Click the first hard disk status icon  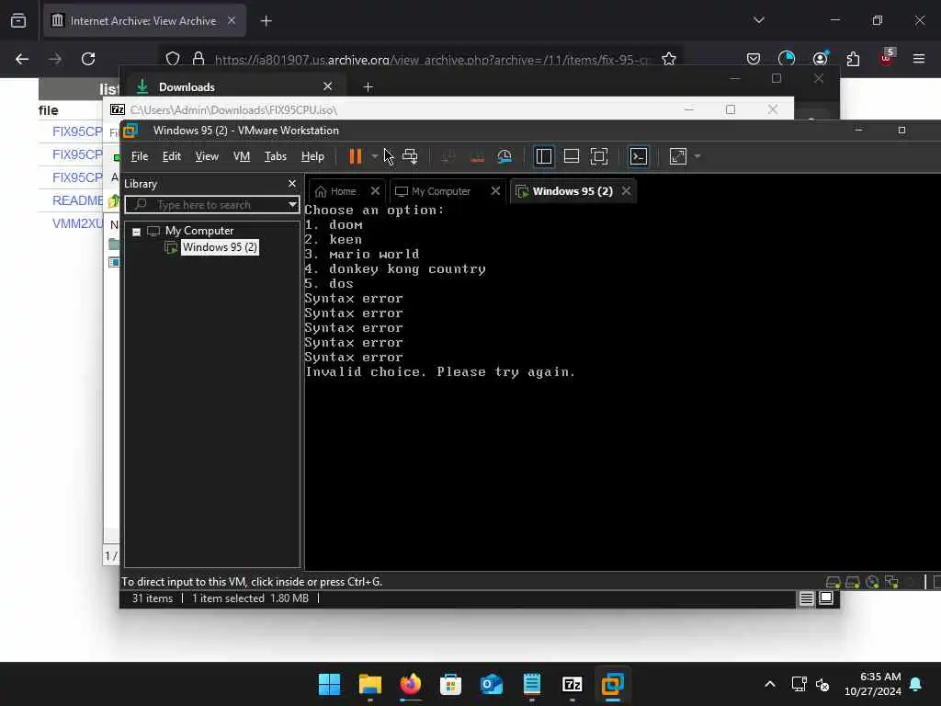point(833,582)
